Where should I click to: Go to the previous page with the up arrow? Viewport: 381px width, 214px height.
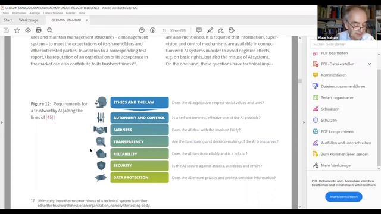142,30
